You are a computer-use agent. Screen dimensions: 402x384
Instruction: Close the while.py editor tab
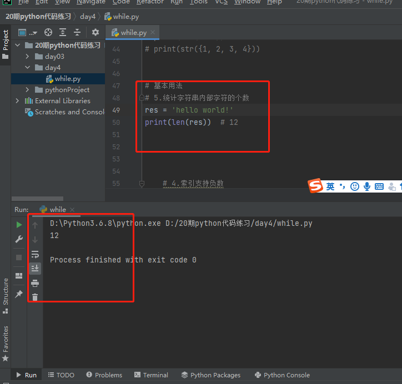(x=153, y=32)
